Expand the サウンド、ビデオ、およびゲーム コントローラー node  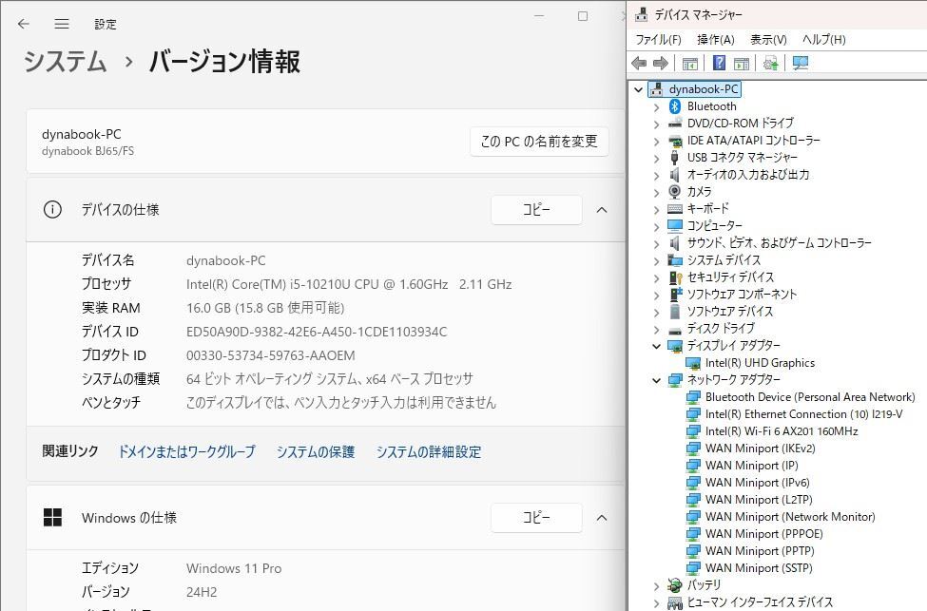click(x=656, y=244)
